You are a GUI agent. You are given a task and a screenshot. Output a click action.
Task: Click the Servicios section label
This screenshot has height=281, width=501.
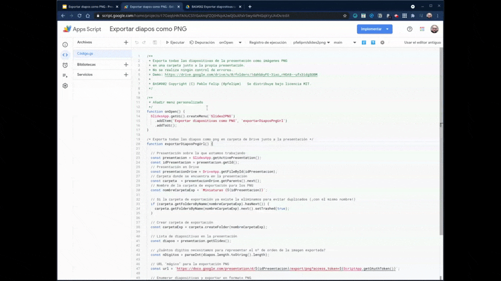pyautogui.click(x=85, y=75)
